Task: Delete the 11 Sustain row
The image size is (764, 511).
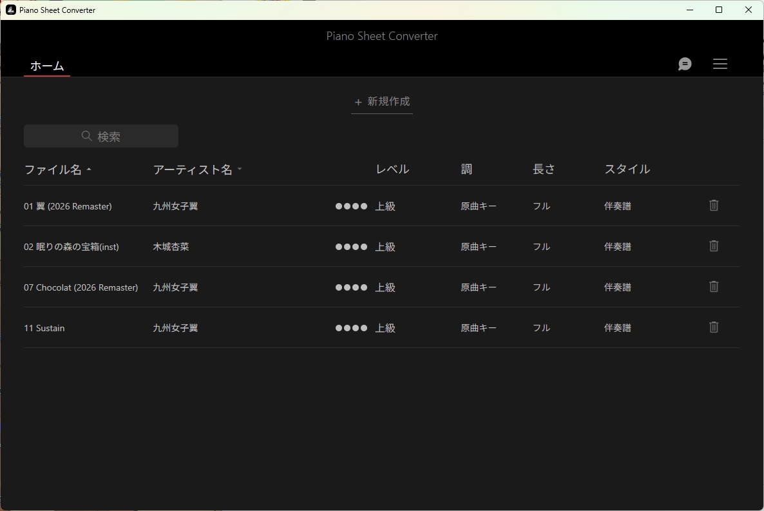Action: point(713,327)
